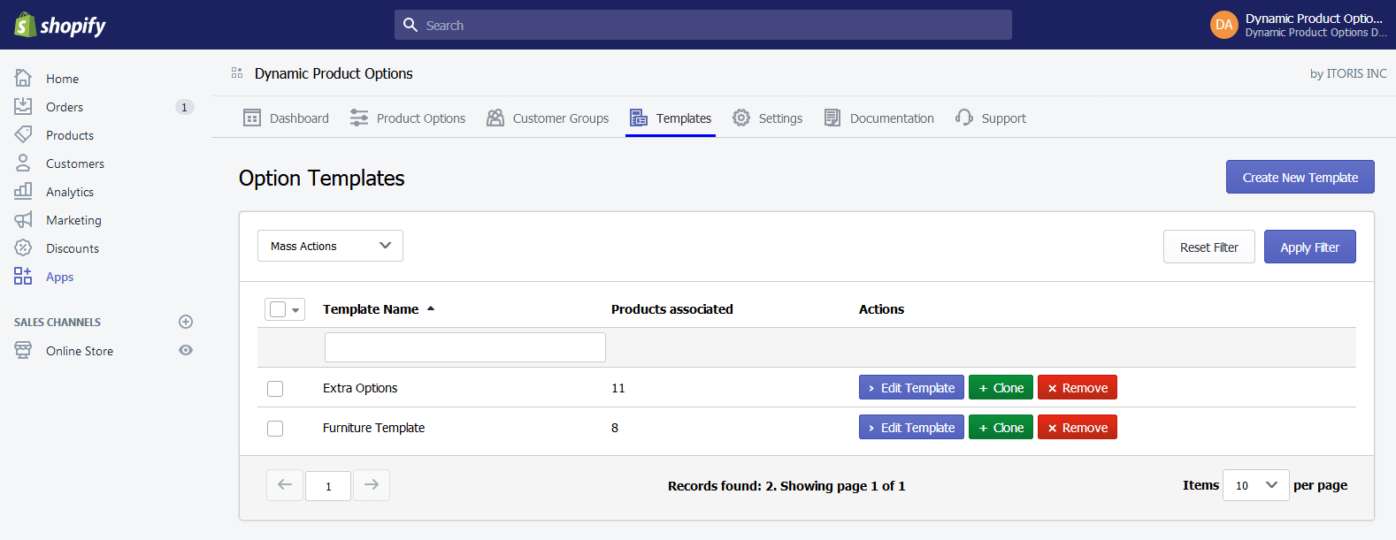Click the Support headset icon
1396x540 pixels.
click(x=964, y=118)
